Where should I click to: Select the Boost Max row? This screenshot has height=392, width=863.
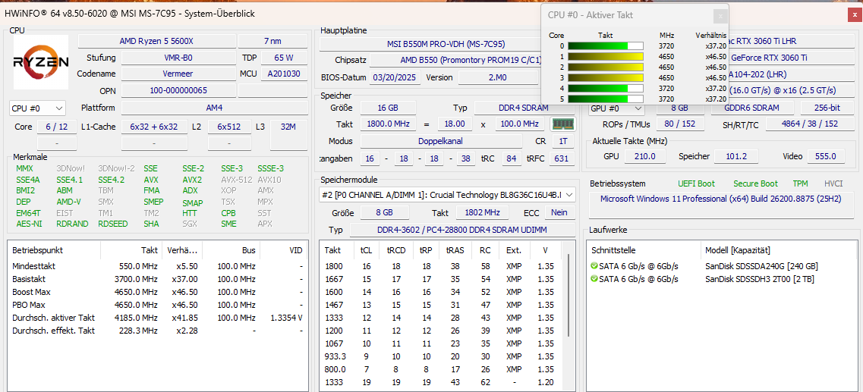point(157,292)
